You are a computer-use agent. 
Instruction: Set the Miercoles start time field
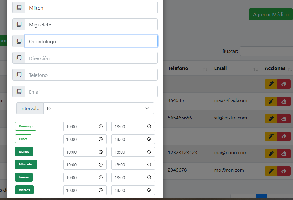coord(81,165)
